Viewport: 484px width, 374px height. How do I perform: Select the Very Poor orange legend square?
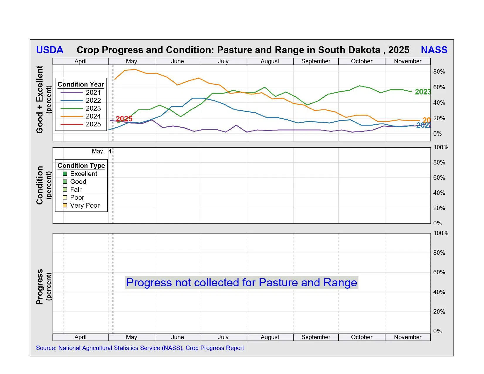(65, 205)
